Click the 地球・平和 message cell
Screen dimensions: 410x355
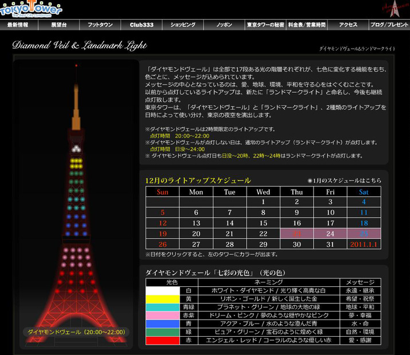pyautogui.click(x=360, y=307)
